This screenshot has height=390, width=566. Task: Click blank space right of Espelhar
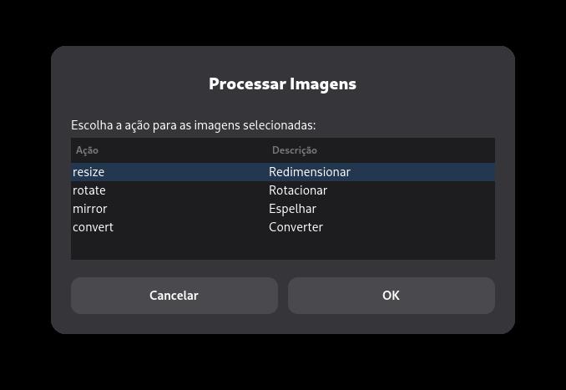click(406, 209)
